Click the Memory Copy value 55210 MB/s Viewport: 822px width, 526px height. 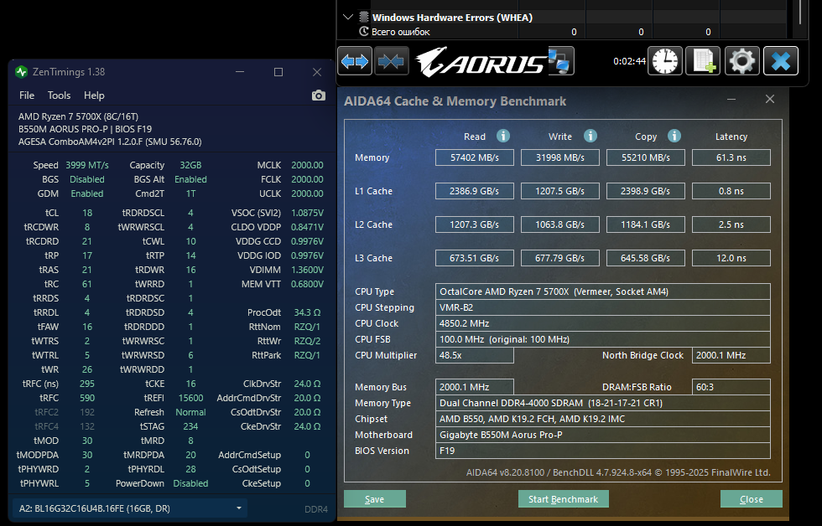[x=645, y=157]
